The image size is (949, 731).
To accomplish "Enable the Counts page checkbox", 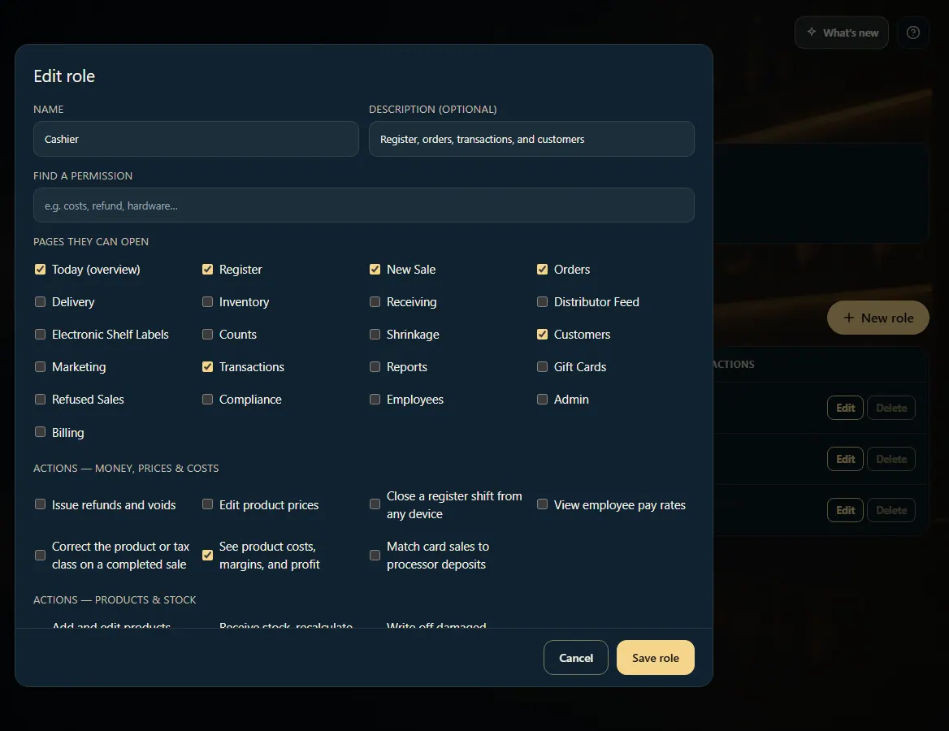I will (208, 334).
